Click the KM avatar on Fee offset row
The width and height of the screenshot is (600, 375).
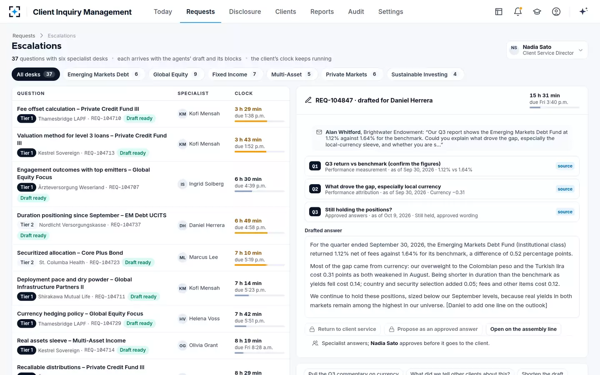pos(182,114)
